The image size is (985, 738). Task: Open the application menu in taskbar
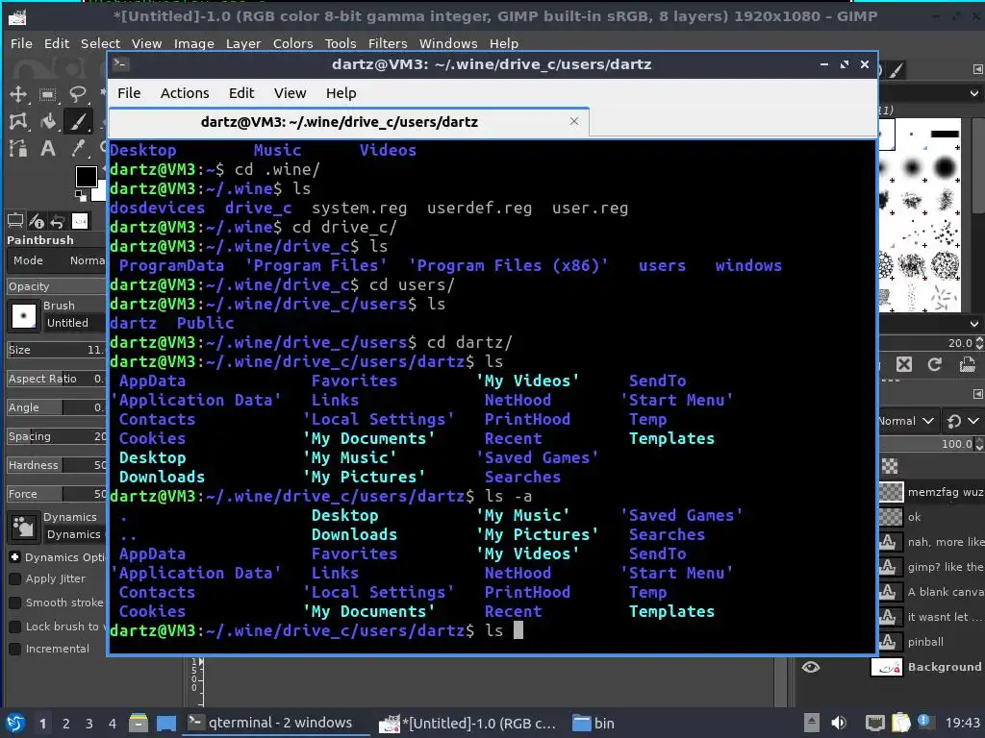tap(15, 723)
